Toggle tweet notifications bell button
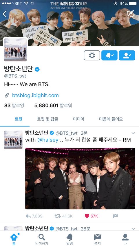 (109, 55)
